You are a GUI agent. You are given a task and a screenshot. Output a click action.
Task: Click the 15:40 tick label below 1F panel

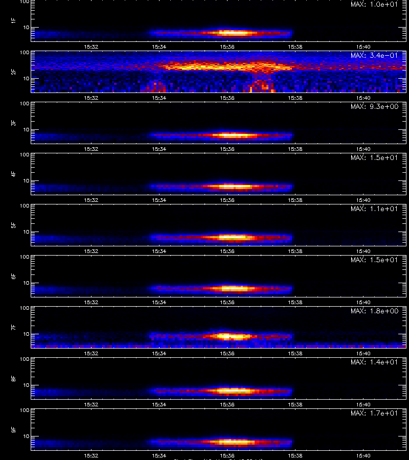click(363, 47)
